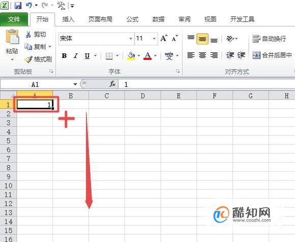Click the 合并后居中 merge button
The width and height of the screenshot is (295, 242).
272,55
